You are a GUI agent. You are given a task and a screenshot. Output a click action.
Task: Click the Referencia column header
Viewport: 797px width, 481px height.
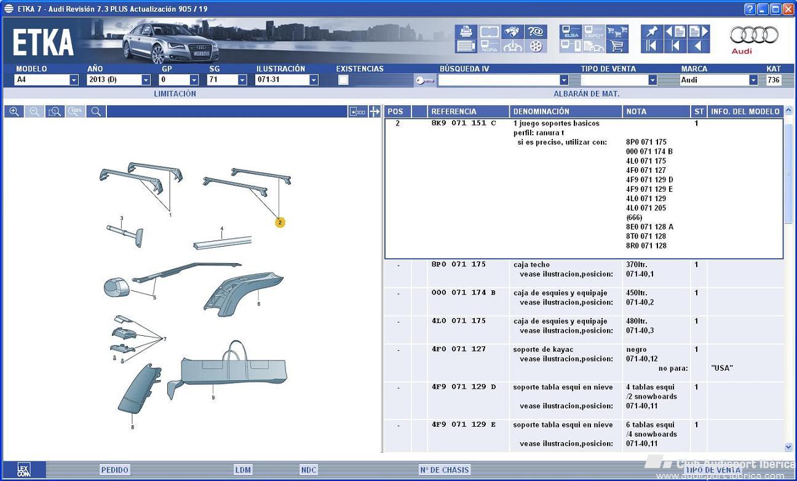[x=469, y=111]
